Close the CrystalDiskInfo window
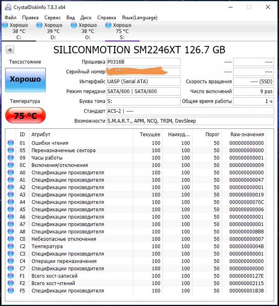The width and height of the screenshot is (279, 306). click(x=268, y=7)
